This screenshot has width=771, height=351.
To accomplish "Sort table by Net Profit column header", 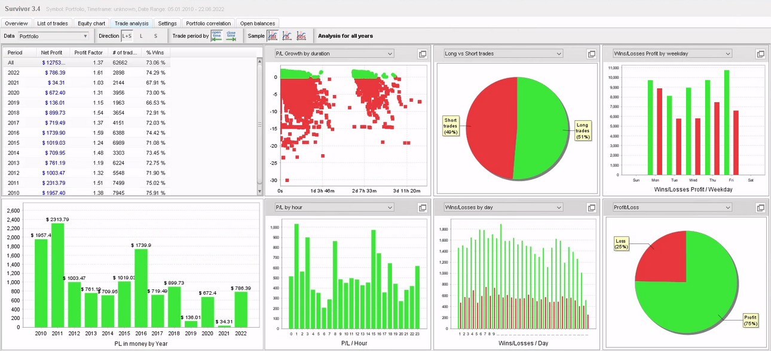I will click(52, 53).
